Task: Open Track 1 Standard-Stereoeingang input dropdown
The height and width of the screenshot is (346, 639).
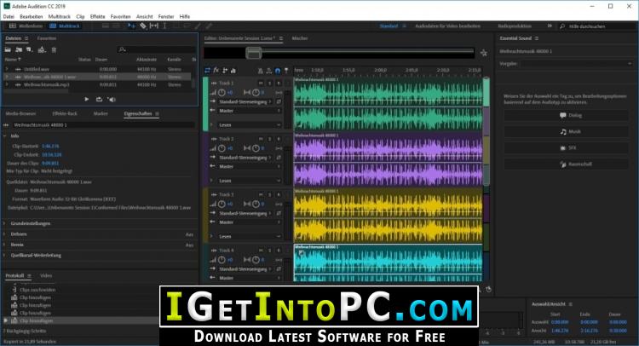Action: 245,101
